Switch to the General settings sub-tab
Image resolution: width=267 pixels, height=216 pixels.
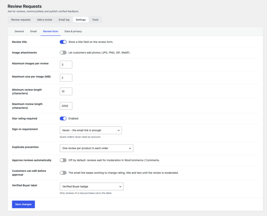pyautogui.click(x=19, y=31)
